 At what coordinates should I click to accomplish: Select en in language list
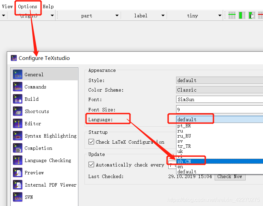[220, 167]
